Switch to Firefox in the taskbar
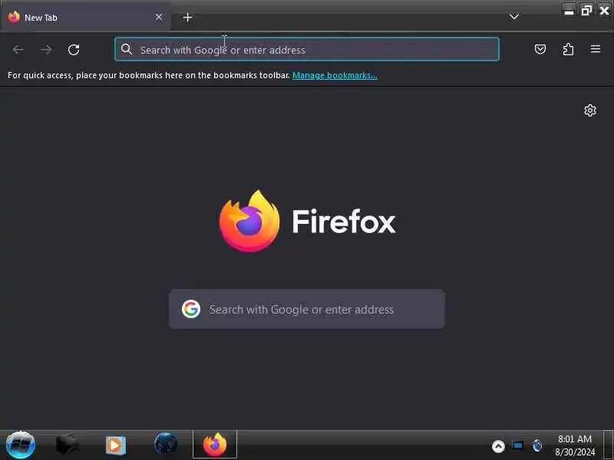Viewport: 614px width, 460px height. [215, 445]
